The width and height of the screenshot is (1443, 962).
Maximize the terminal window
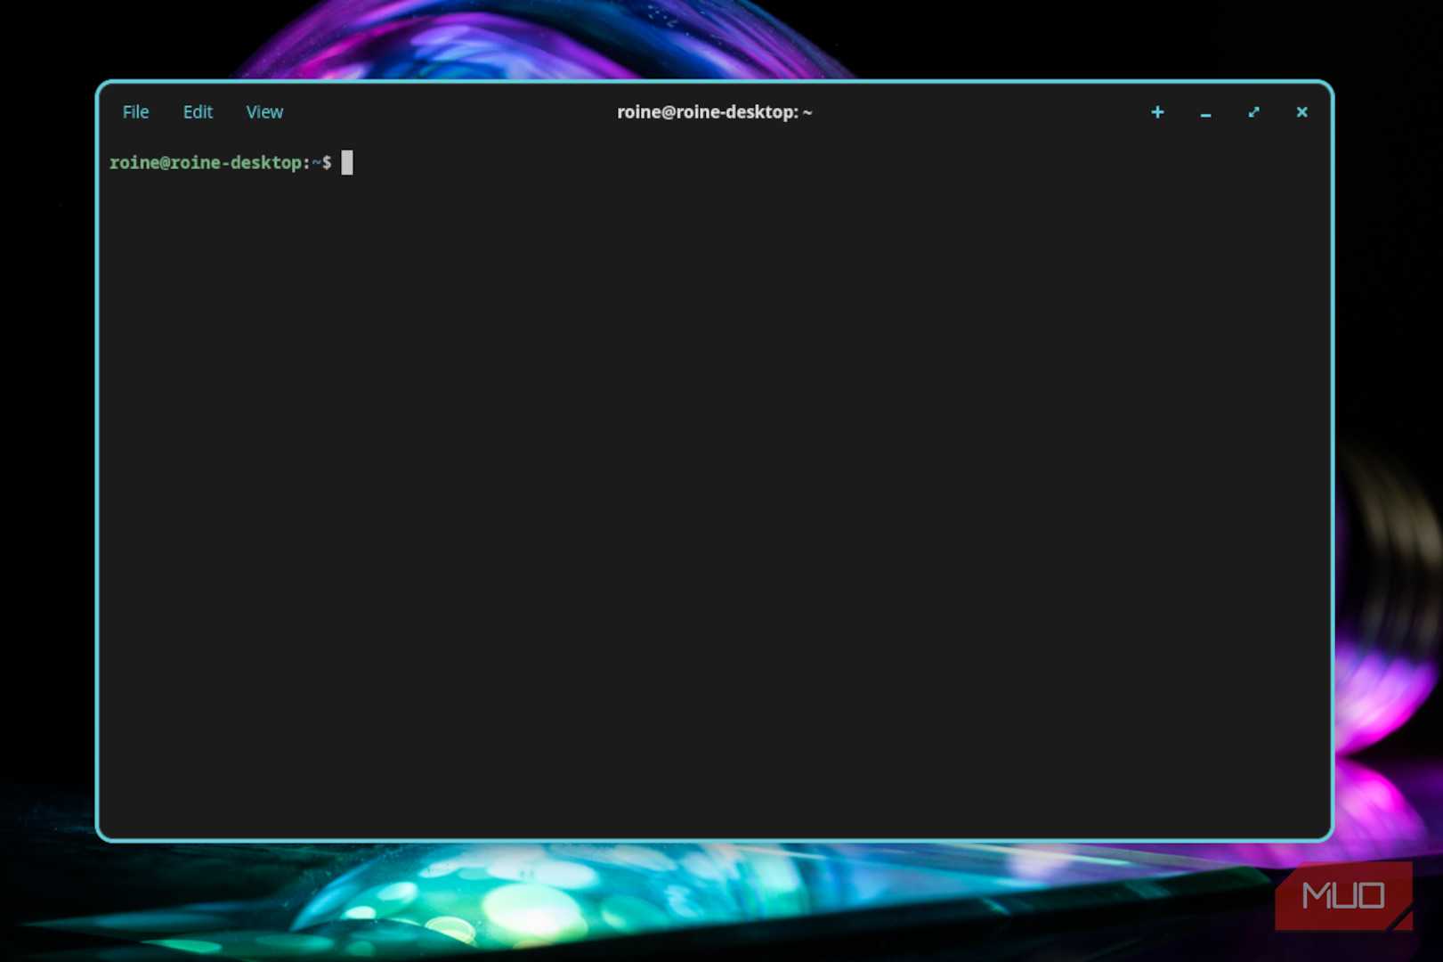(x=1253, y=112)
